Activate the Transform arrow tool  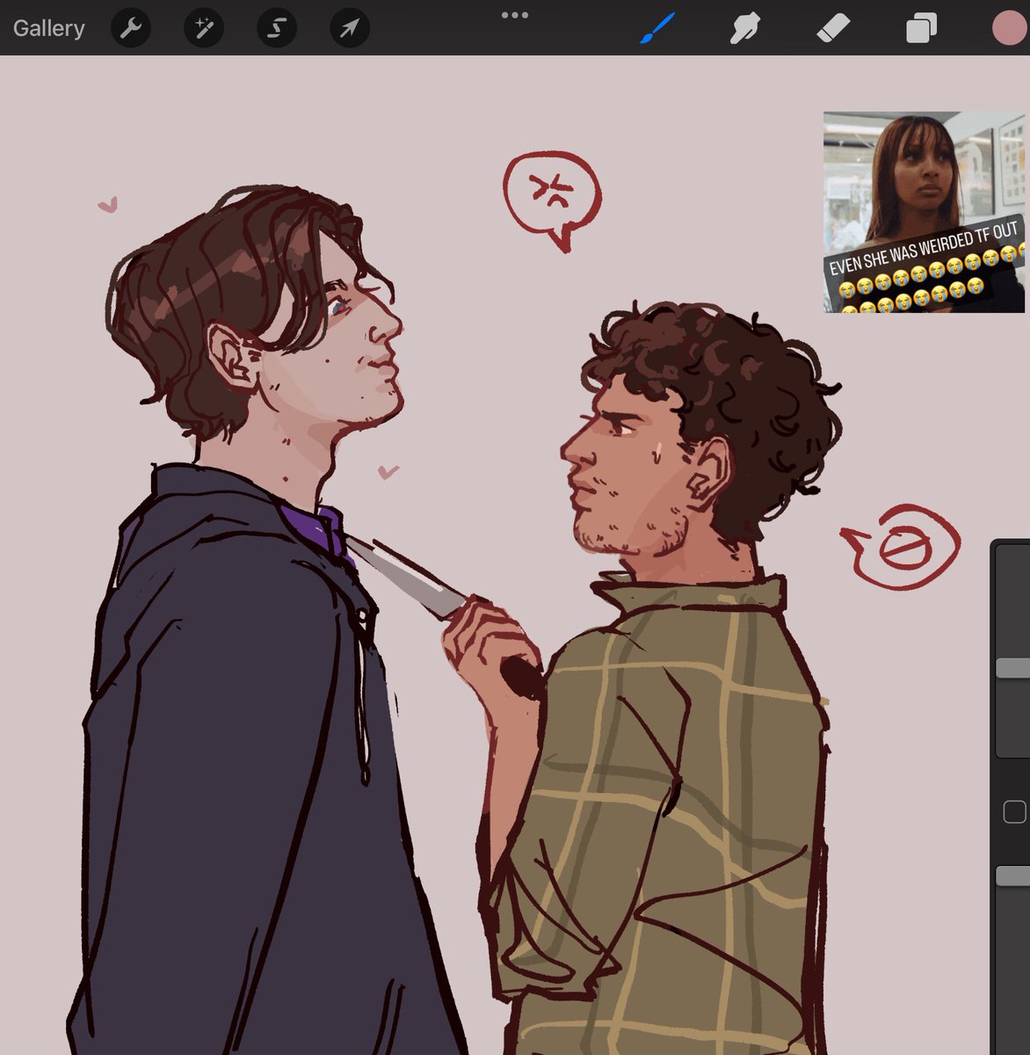(x=350, y=29)
